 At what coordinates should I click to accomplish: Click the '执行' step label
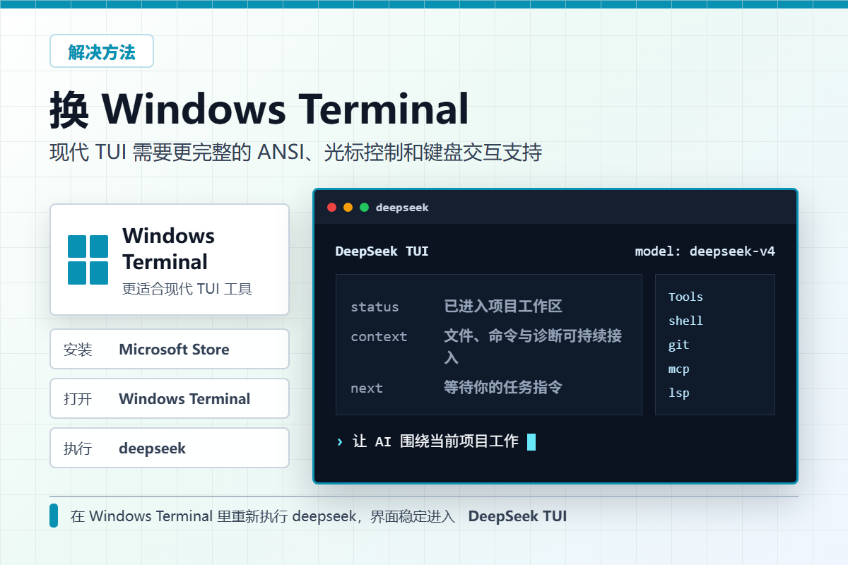78,448
